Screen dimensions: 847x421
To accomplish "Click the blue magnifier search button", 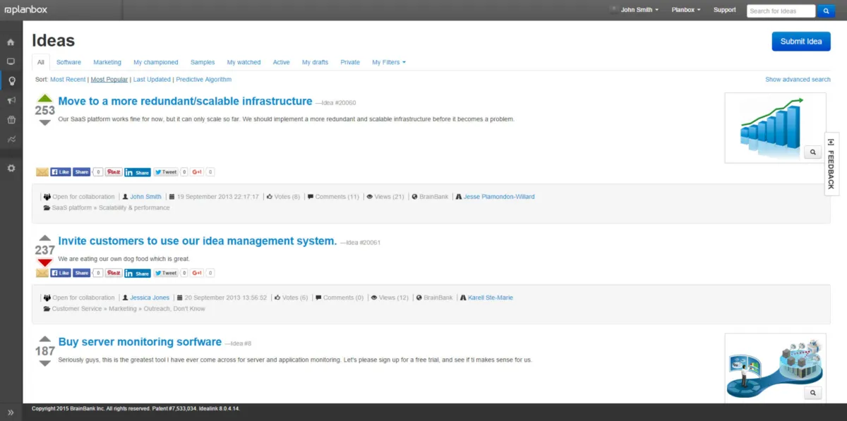I will tap(826, 11).
